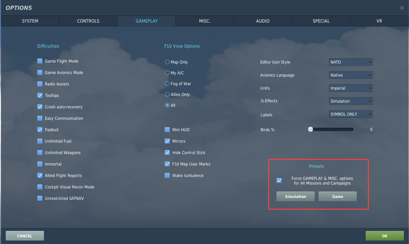The image size is (409, 244).
Task: Open the AUDIO tab
Action: [x=263, y=21]
